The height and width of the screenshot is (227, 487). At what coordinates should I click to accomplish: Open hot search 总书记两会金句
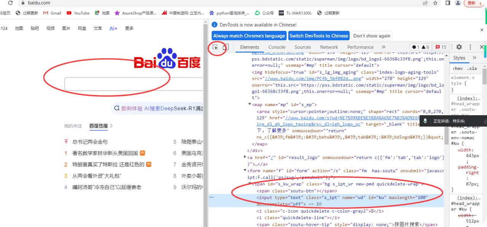tap(90, 142)
